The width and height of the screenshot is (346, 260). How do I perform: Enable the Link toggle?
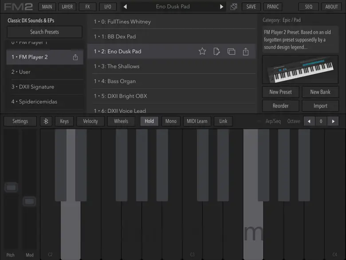tap(223, 121)
